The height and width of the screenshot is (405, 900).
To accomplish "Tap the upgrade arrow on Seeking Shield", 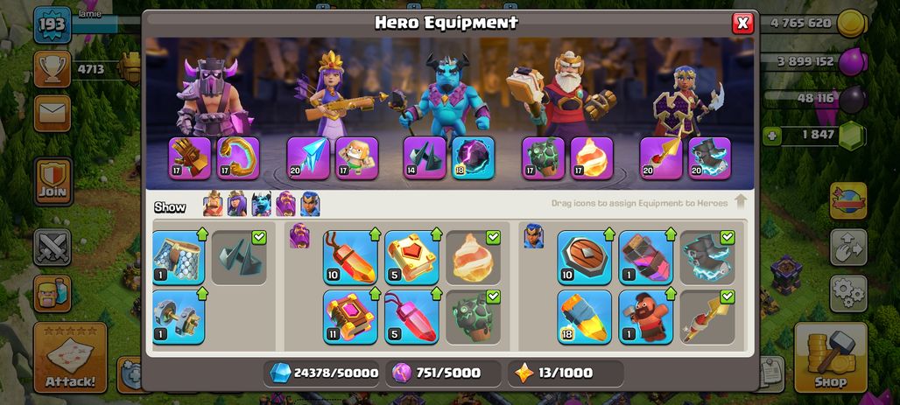I will tap(609, 234).
